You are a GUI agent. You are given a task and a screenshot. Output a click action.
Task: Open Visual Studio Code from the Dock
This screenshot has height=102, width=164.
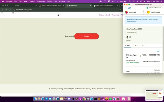click(114, 99)
